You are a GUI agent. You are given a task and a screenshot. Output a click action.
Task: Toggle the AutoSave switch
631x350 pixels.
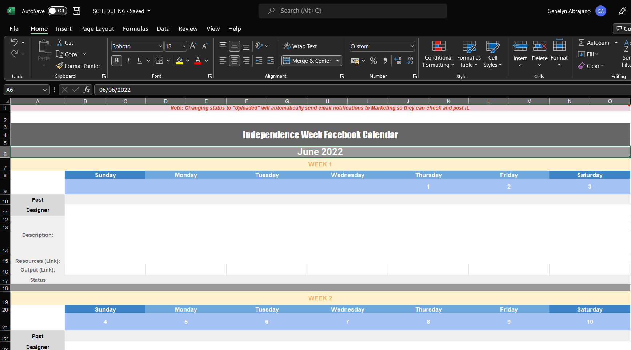click(x=57, y=11)
